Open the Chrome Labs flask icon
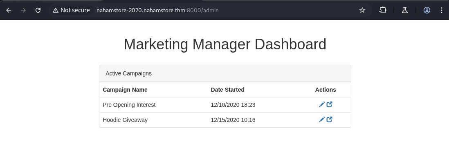 click(x=404, y=10)
